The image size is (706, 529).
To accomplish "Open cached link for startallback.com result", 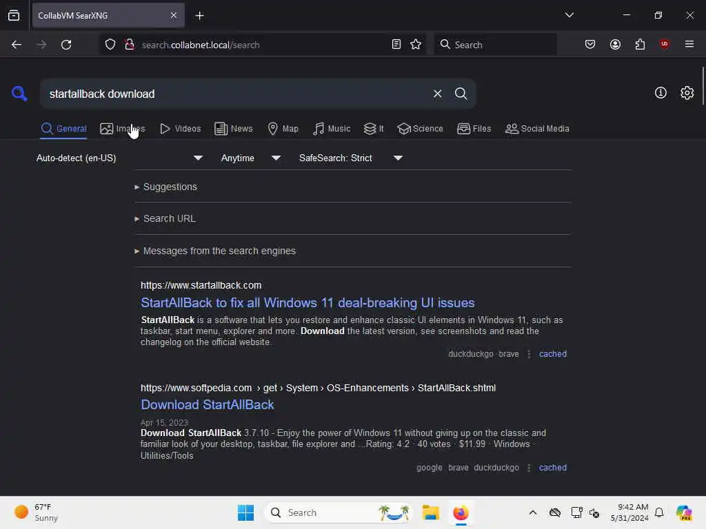I will [x=552, y=354].
